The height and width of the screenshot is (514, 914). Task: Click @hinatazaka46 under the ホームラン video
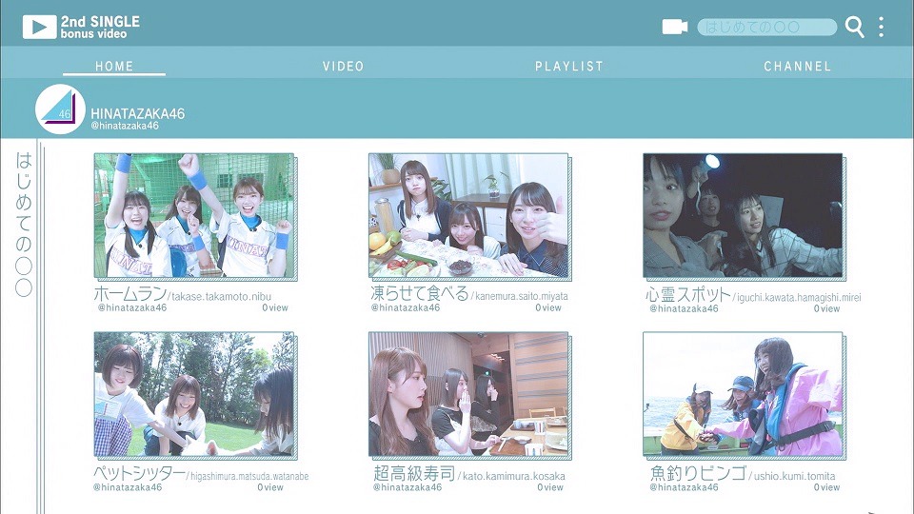132,308
